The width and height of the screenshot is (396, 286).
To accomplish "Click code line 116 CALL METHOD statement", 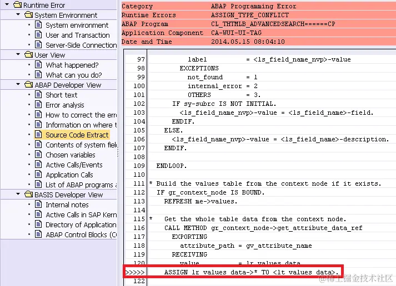I will tap(263, 228).
